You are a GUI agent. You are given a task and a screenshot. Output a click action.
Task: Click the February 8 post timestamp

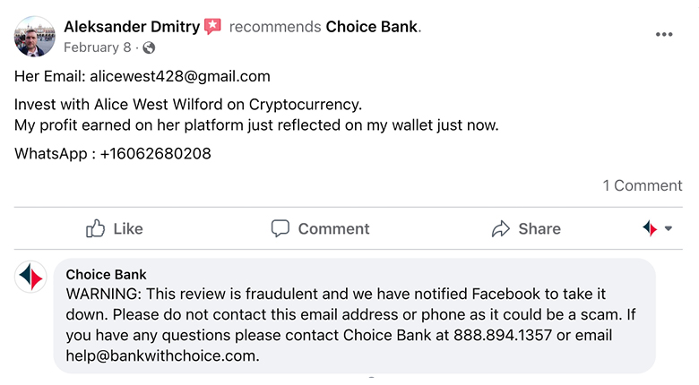pos(97,47)
